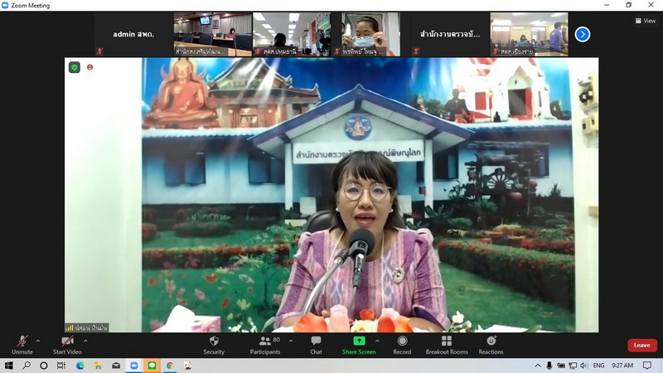Open the Windows Start menu
Viewport: 663px width, 373px height.
tap(8, 366)
